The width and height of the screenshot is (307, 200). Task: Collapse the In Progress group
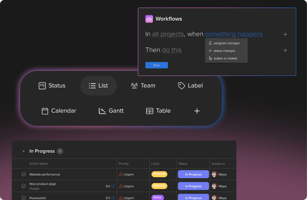tap(24, 151)
